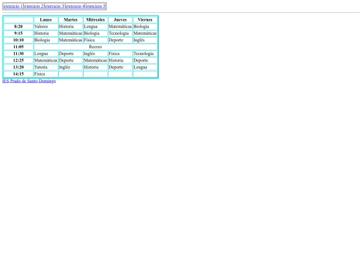The image size is (362, 271).
Task: Visit the IES Prado de Santo Domingo link
Action: coord(29,81)
